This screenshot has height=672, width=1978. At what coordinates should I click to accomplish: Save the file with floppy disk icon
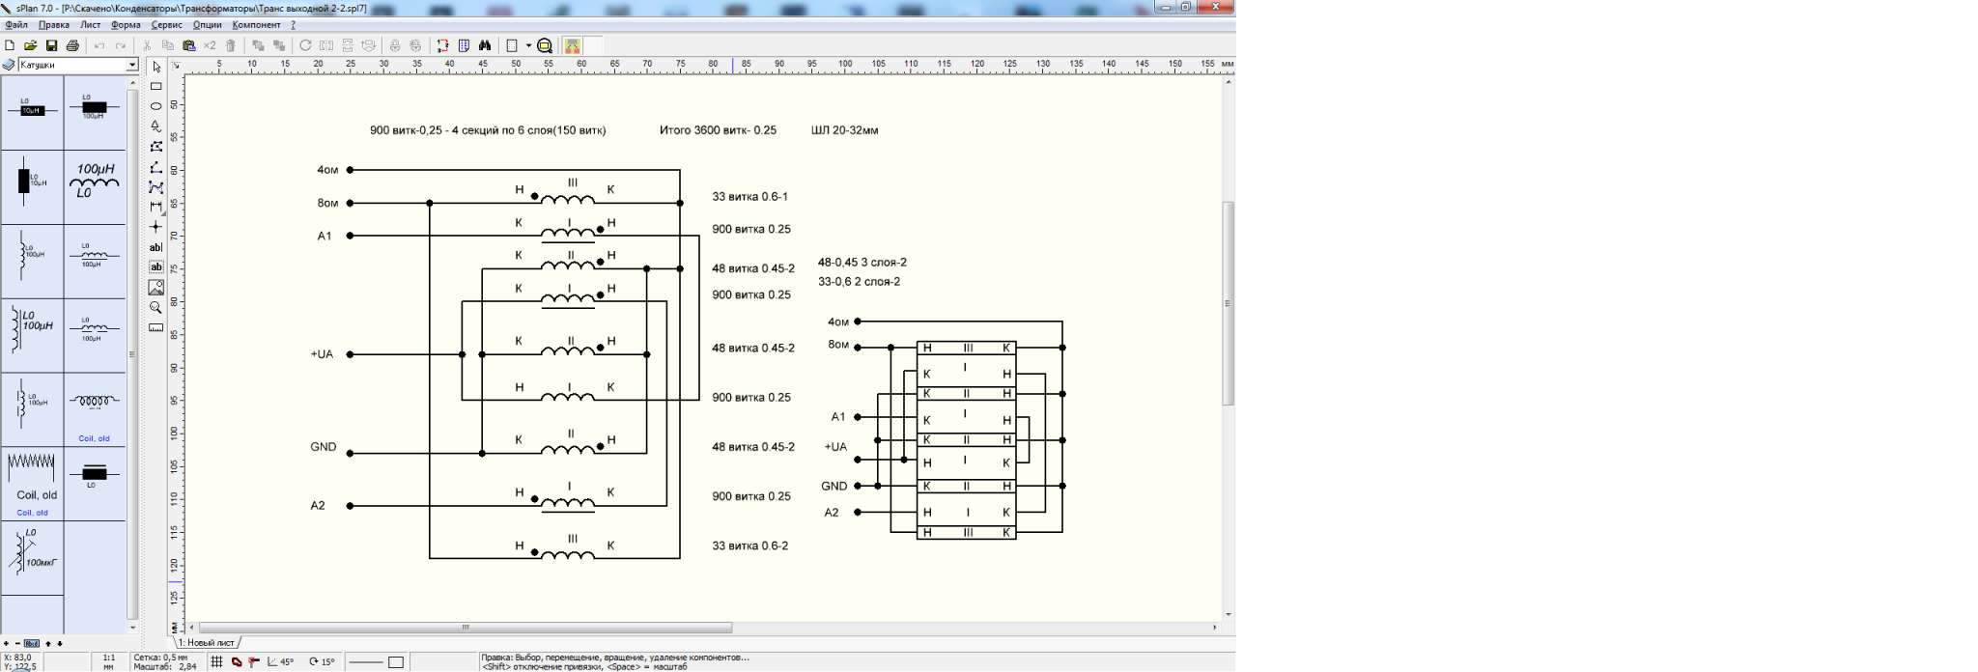(x=51, y=45)
